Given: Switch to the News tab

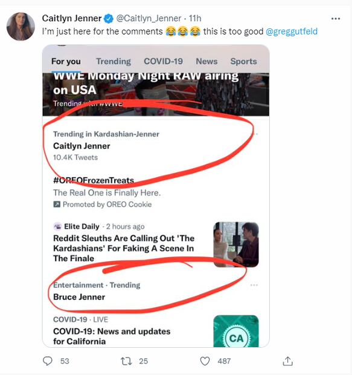Looking at the screenshot, I should point(206,62).
